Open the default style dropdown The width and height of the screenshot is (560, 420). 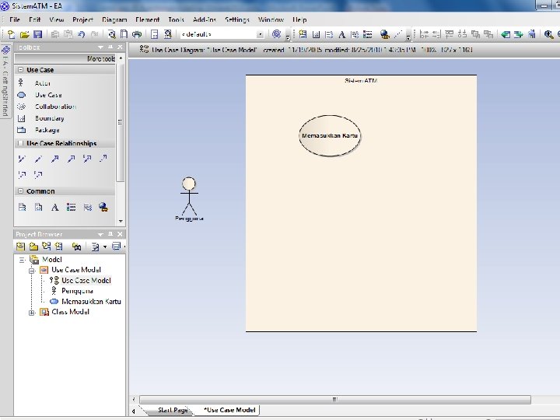pos(261,34)
